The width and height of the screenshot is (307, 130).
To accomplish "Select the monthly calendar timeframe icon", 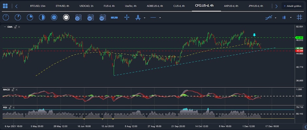I will (103, 18).
